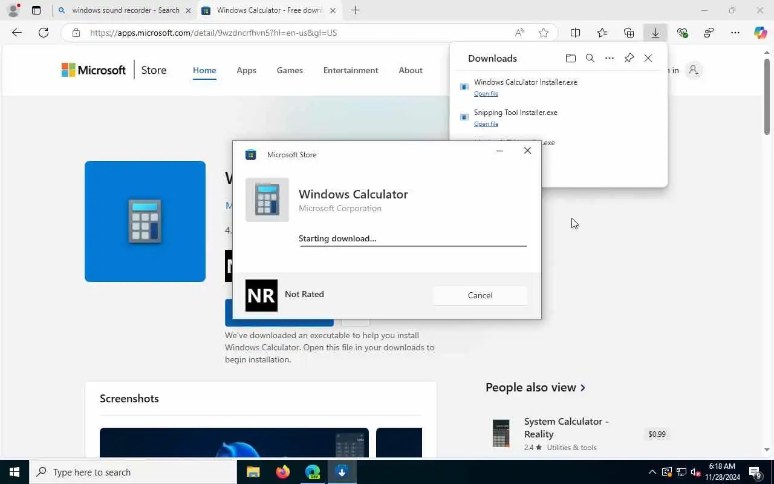Image resolution: width=774 pixels, height=484 pixels.
Task: Open the Favorites list
Action: [602, 33]
